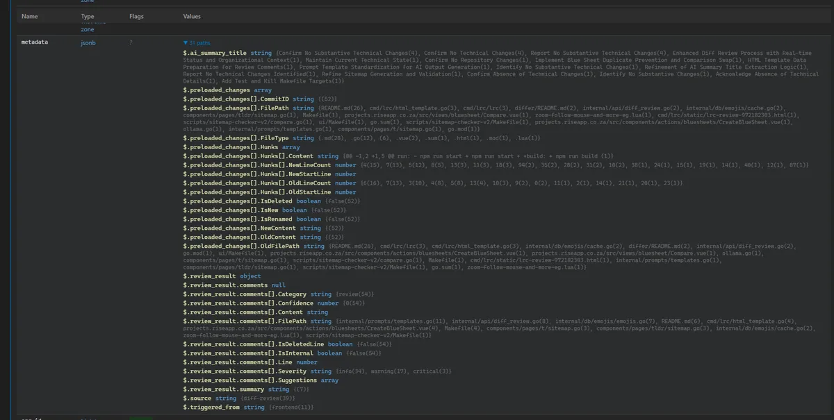Select the metadata column name

(35, 42)
